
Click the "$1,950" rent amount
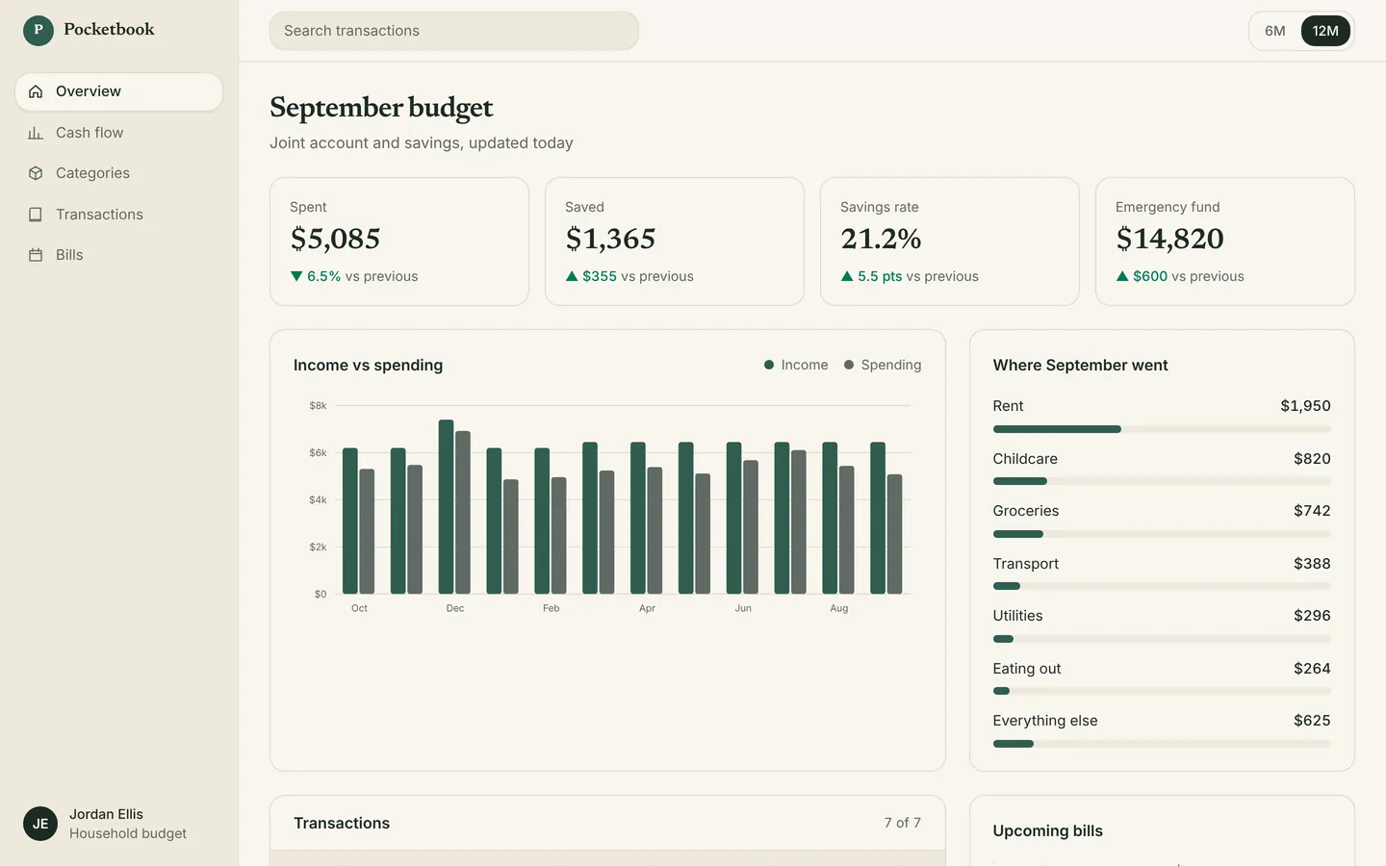coord(1305,406)
